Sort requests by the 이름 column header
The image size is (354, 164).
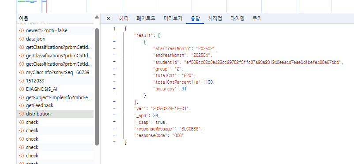(x=24, y=19)
